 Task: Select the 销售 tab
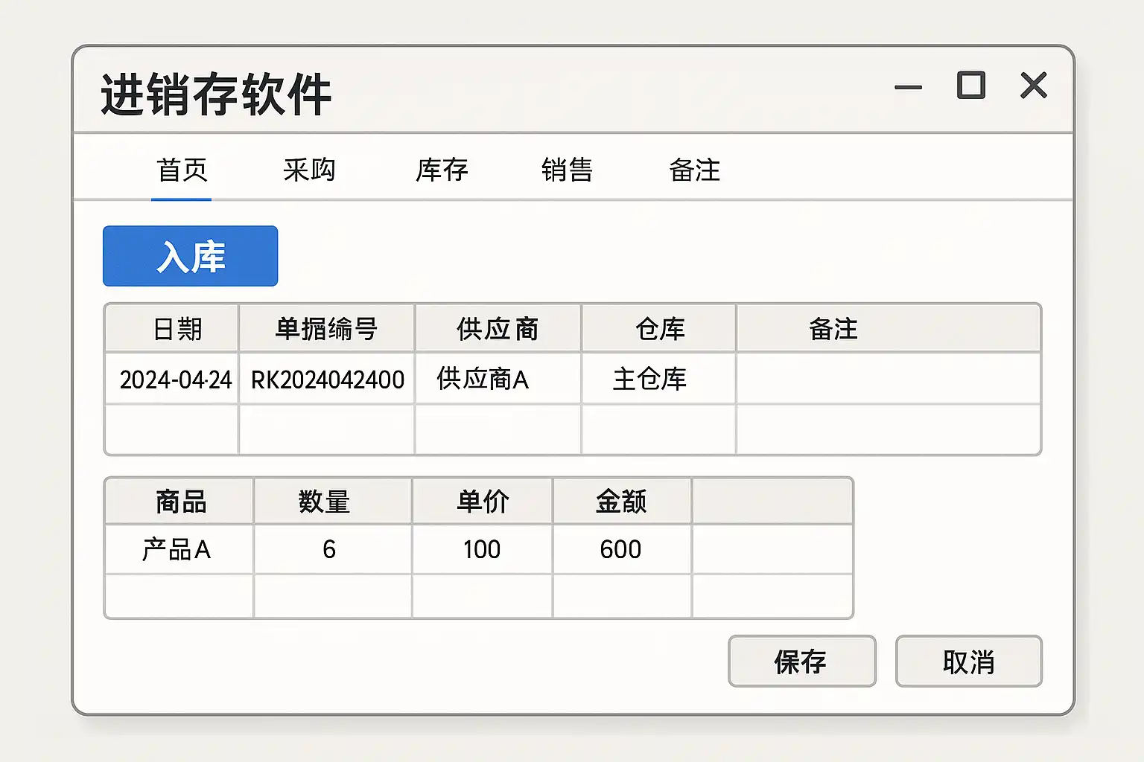point(567,170)
